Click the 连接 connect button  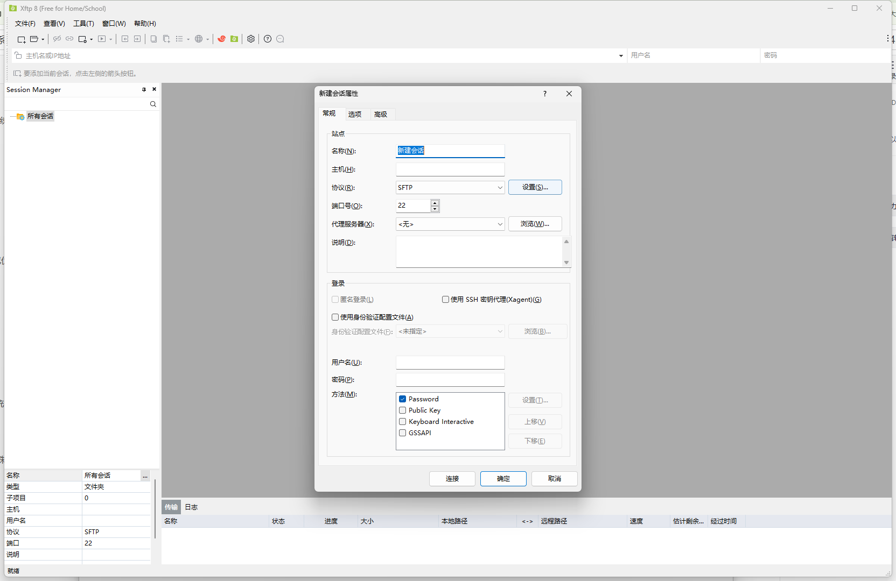(452, 479)
